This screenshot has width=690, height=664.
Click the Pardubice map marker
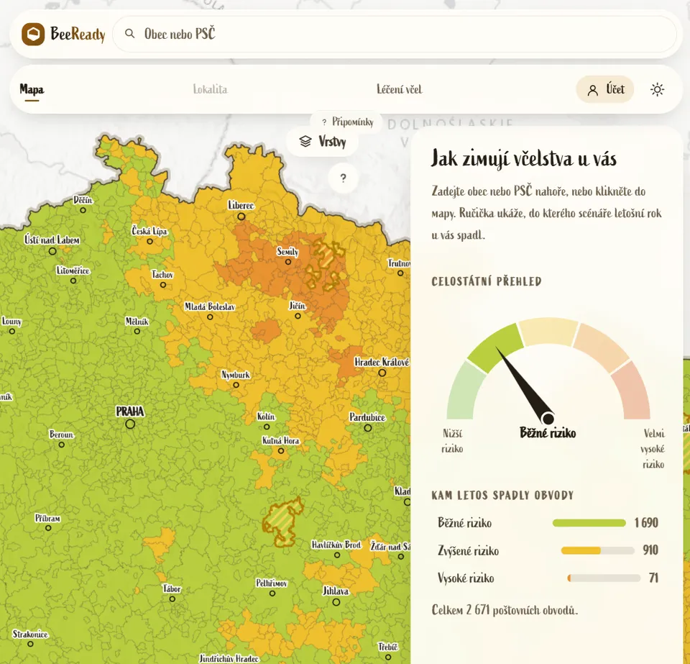pos(368,427)
